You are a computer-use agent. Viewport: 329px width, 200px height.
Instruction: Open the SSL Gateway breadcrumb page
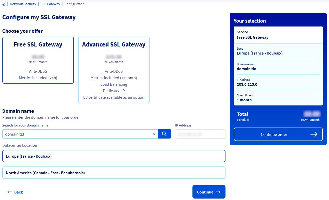(50, 4)
